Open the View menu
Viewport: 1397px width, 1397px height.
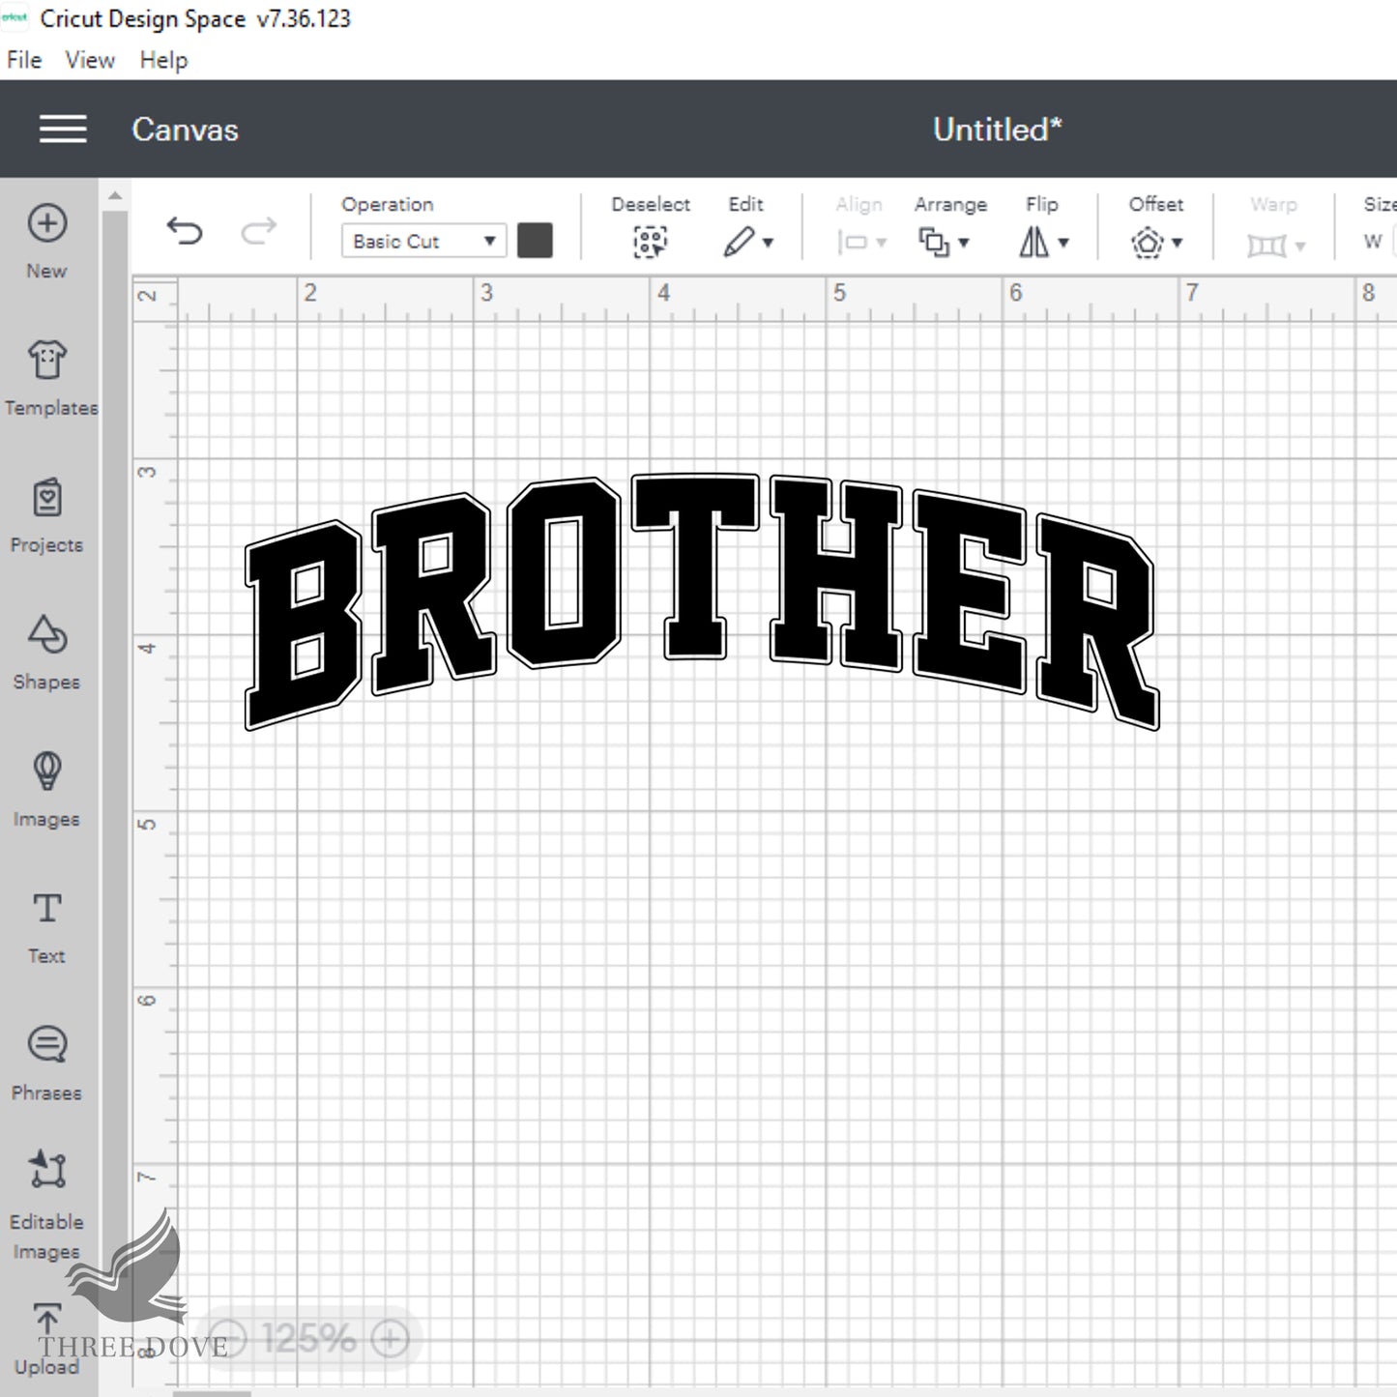tap(90, 60)
